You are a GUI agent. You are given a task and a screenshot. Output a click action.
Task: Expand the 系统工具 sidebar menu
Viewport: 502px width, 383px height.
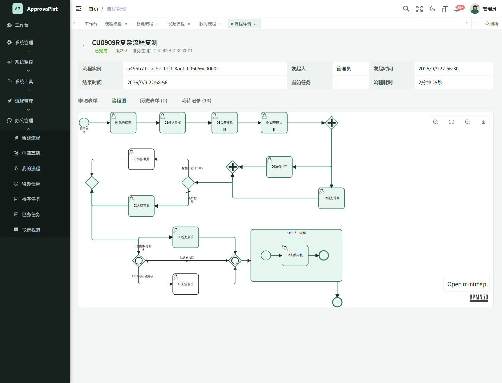point(35,81)
